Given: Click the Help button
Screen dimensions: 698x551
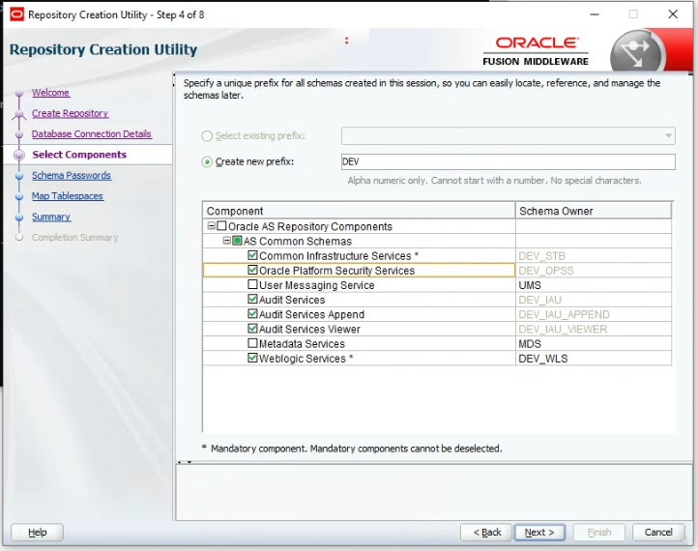Looking at the screenshot, I should (38, 533).
